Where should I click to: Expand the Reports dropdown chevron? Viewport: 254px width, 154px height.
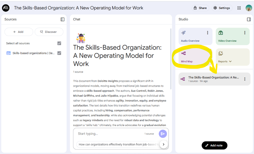point(230,61)
